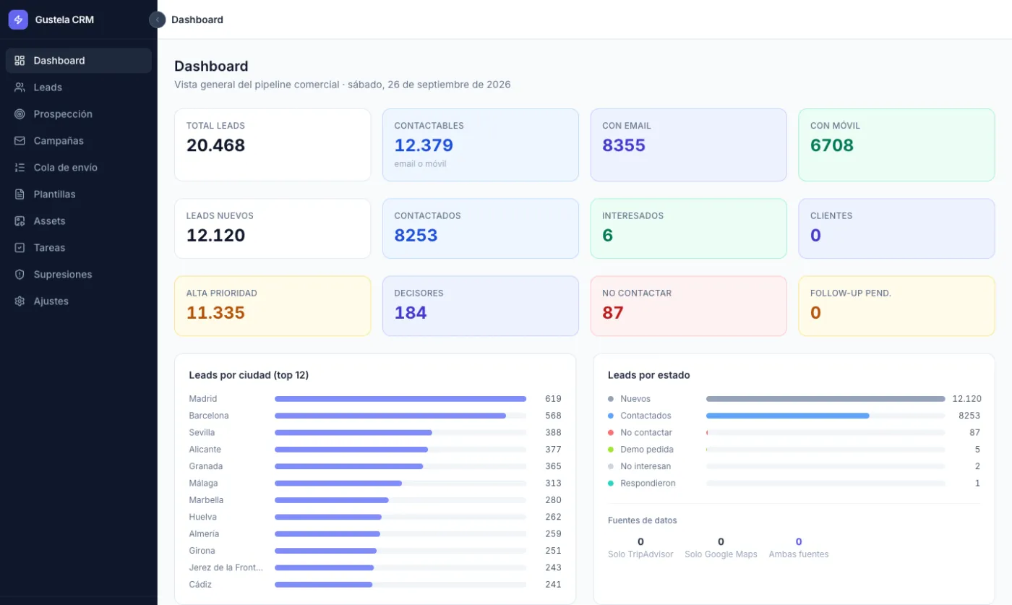Click the Barcelona city progress bar
The height and width of the screenshot is (605, 1012).
tap(400, 416)
